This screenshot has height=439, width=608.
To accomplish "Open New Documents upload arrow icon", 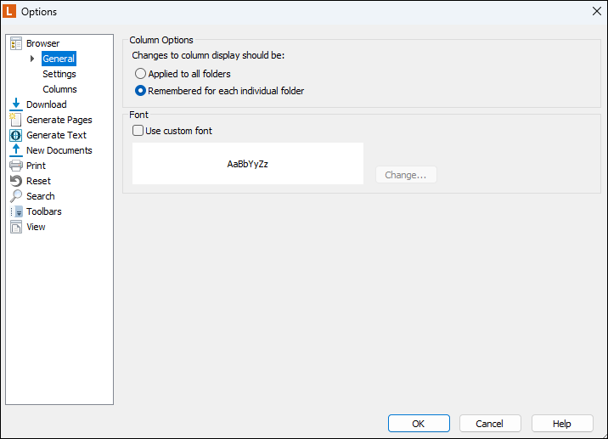I will [x=16, y=150].
